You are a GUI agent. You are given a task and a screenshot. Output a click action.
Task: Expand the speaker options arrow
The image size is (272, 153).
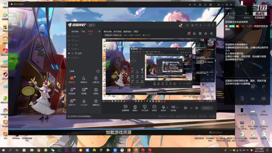click(x=177, y=107)
